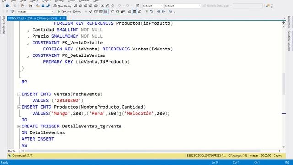This screenshot has width=293, height=165.
Task: Open the Object Explorer side tab
Action: (x=4, y=25)
